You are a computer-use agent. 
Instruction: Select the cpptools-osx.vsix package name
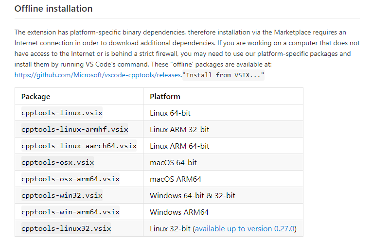pyautogui.click(x=57, y=162)
